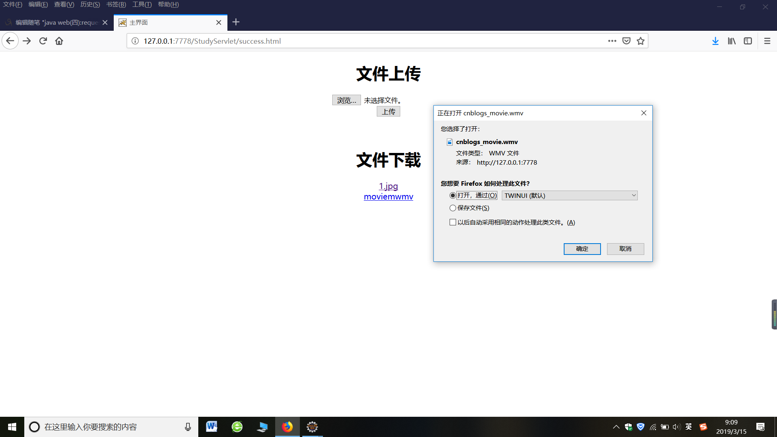Open the clock and date flyout
The image size is (777, 437).
click(x=731, y=427)
